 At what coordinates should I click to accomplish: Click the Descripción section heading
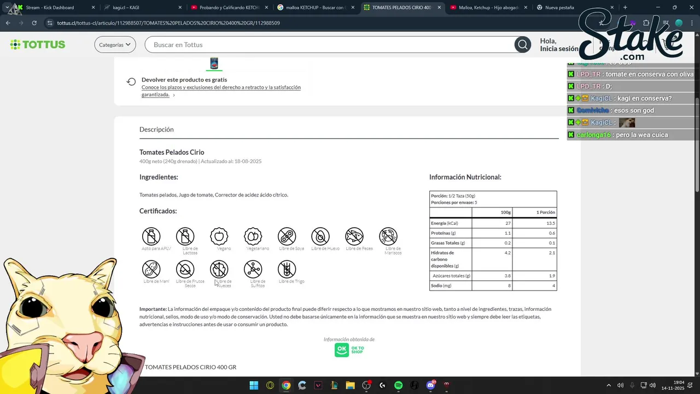(156, 129)
